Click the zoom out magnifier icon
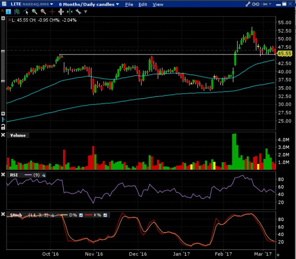Image resolution: width=296 pixels, height=259 pixels. pyautogui.click(x=43, y=12)
